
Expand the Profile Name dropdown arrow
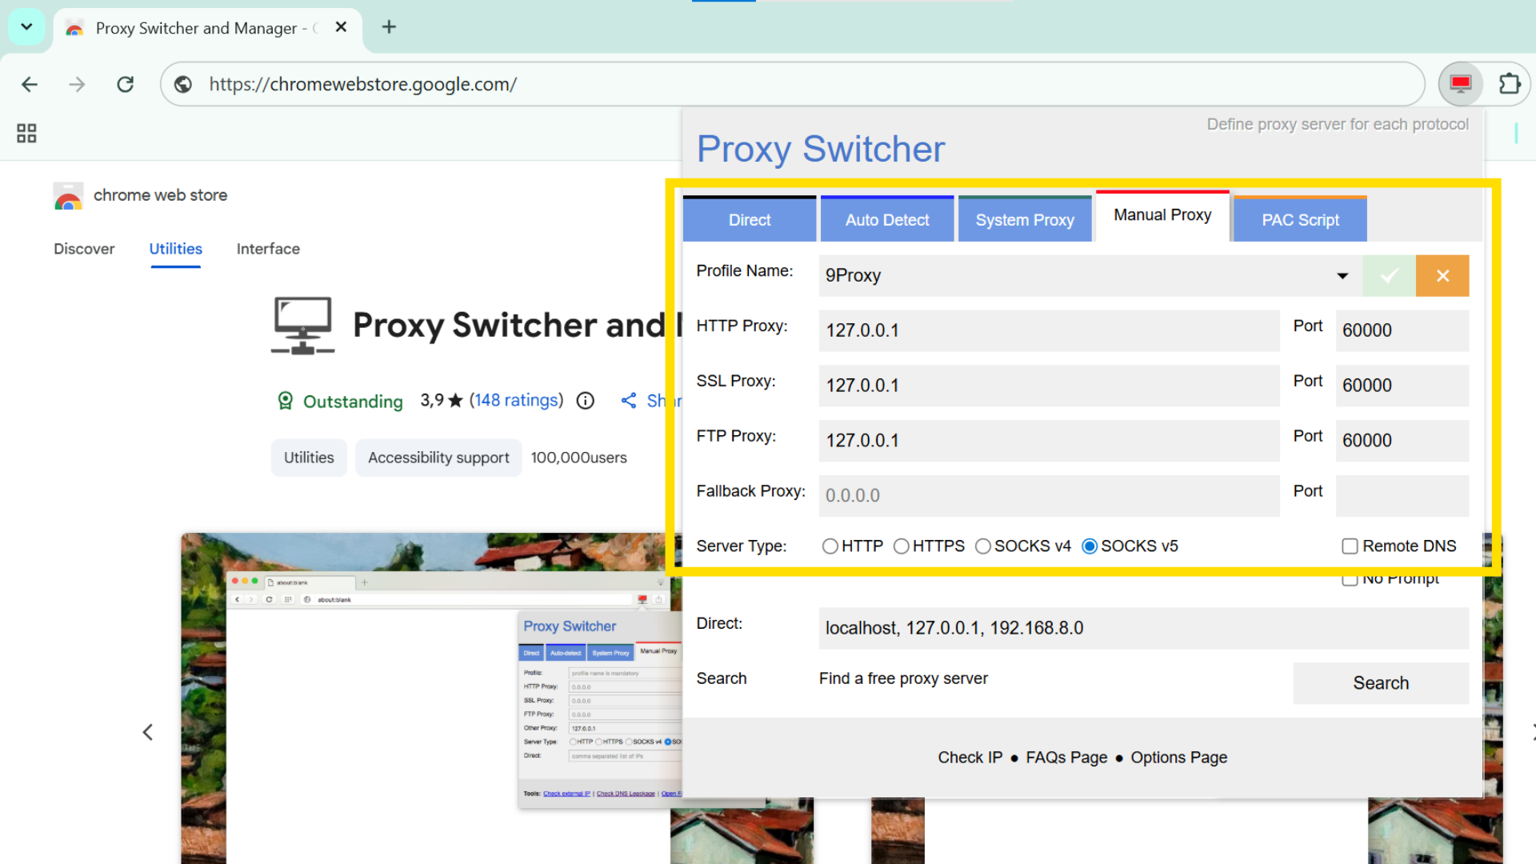[x=1342, y=276]
